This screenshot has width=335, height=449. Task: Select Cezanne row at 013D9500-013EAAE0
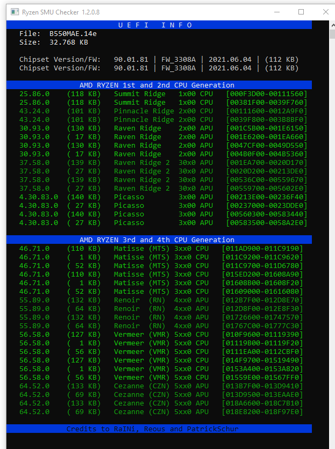[161, 395]
